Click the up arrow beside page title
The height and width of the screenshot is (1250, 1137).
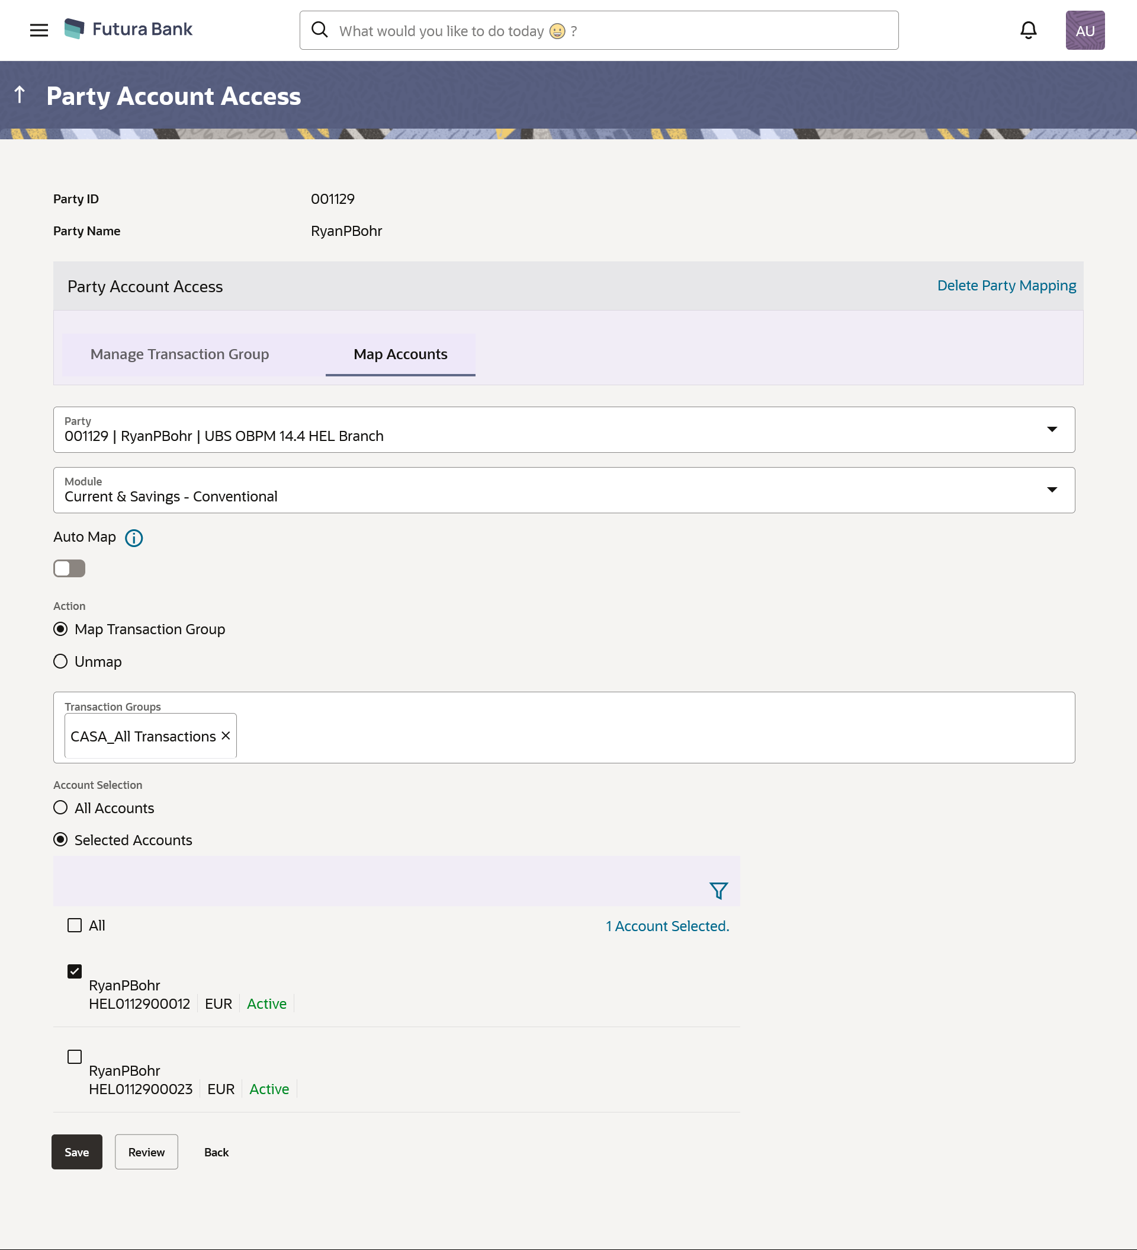tap(20, 95)
